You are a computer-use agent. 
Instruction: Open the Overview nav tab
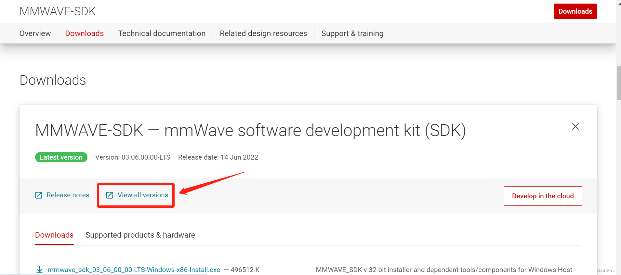tap(35, 33)
